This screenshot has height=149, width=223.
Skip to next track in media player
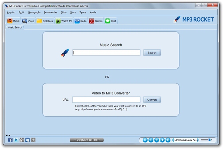click(168, 140)
